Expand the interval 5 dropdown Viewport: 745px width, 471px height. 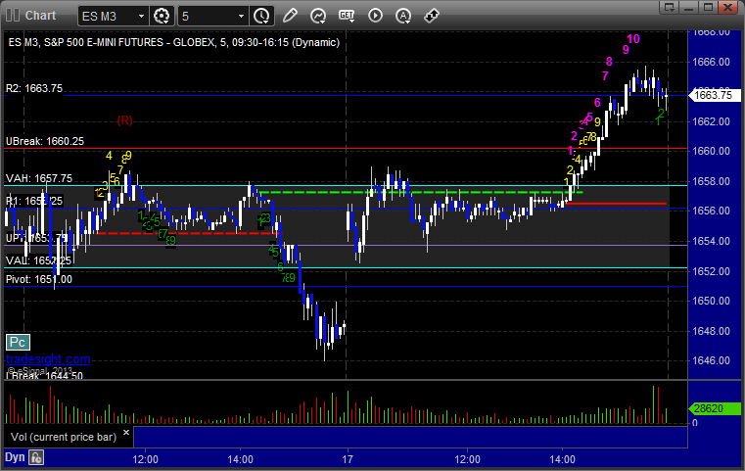pos(241,17)
